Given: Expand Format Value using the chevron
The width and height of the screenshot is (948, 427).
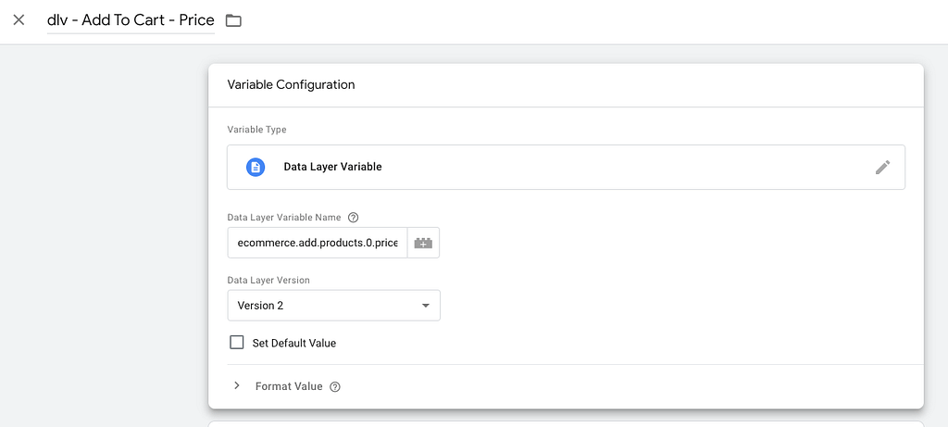Looking at the screenshot, I should pos(237,386).
